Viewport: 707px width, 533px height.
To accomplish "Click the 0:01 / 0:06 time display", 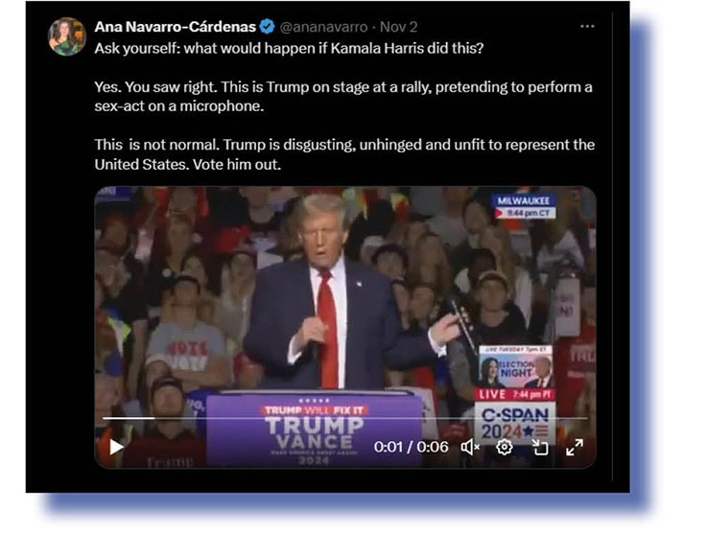I will (411, 447).
